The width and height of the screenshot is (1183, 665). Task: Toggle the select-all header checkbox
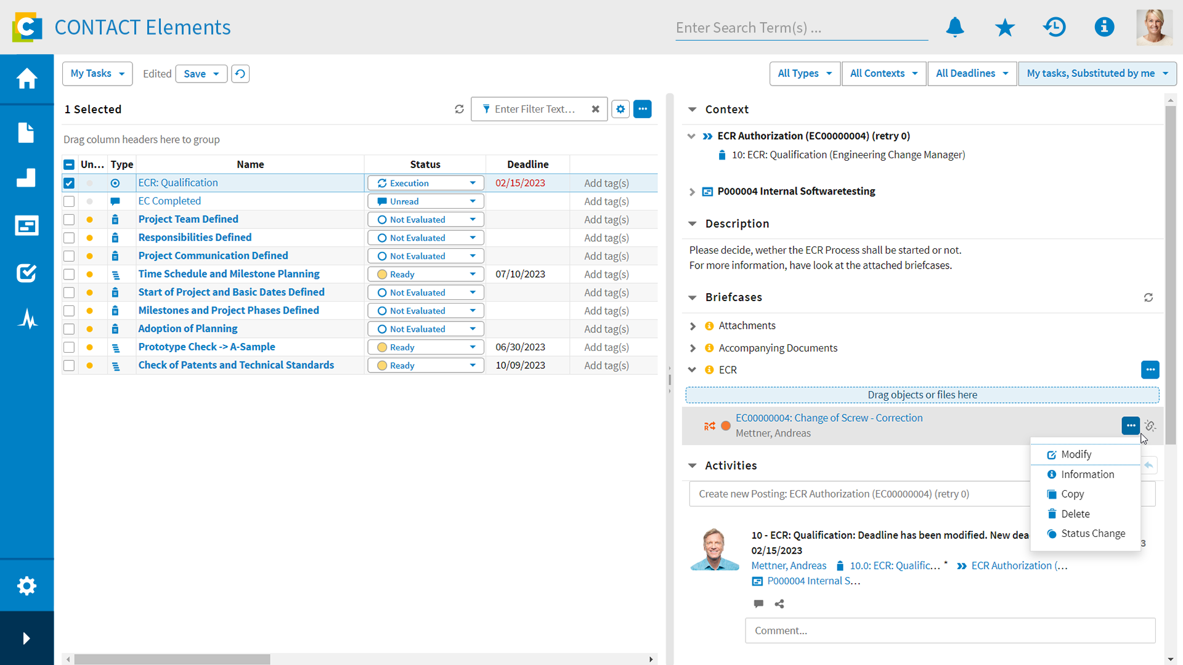coord(69,164)
